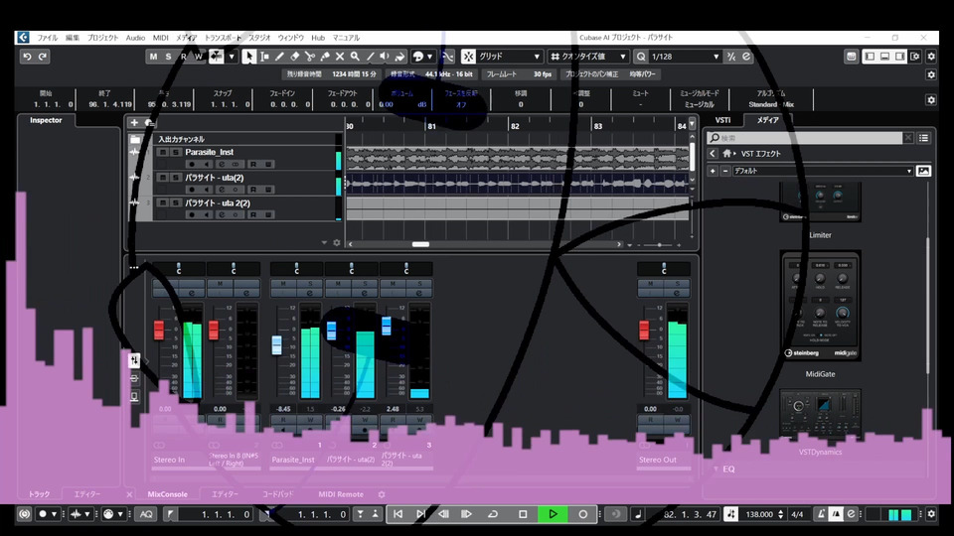
Task: Select the Zoom magnifier tool
Action: [355, 57]
